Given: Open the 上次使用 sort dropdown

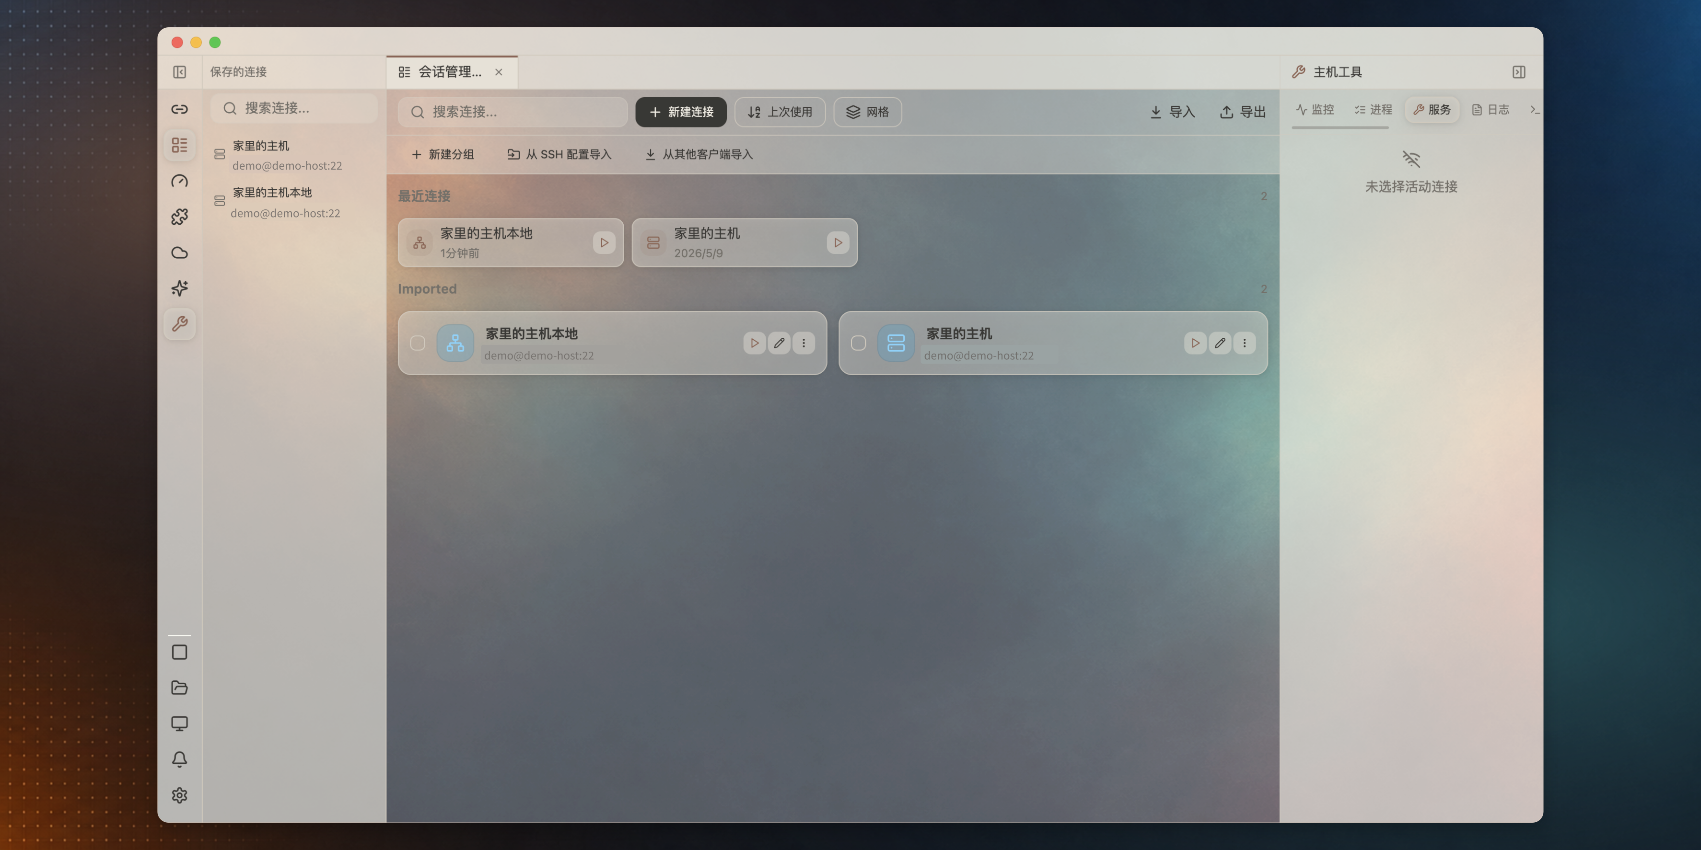Looking at the screenshot, I should [x=780, y=112].
